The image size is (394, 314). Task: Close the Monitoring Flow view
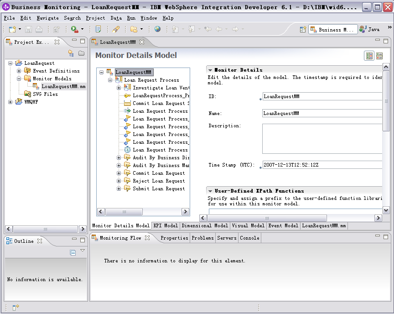[147, 238]
